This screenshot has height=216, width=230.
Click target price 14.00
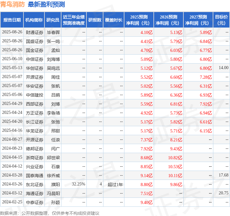[224, 68]
